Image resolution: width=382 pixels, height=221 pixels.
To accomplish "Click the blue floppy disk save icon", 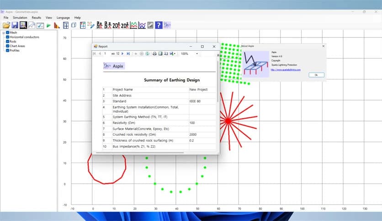I will [x=15, y=25].
